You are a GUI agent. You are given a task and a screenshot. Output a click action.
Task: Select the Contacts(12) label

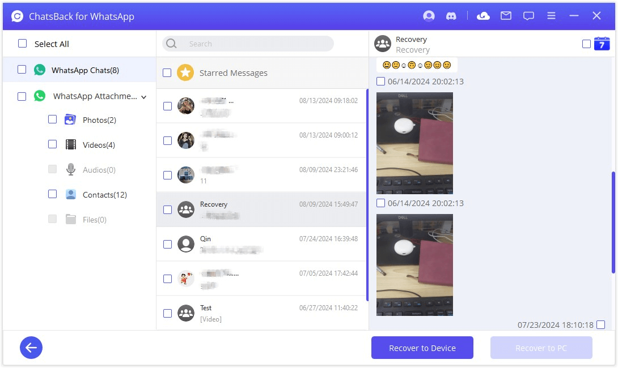(105, 195)
